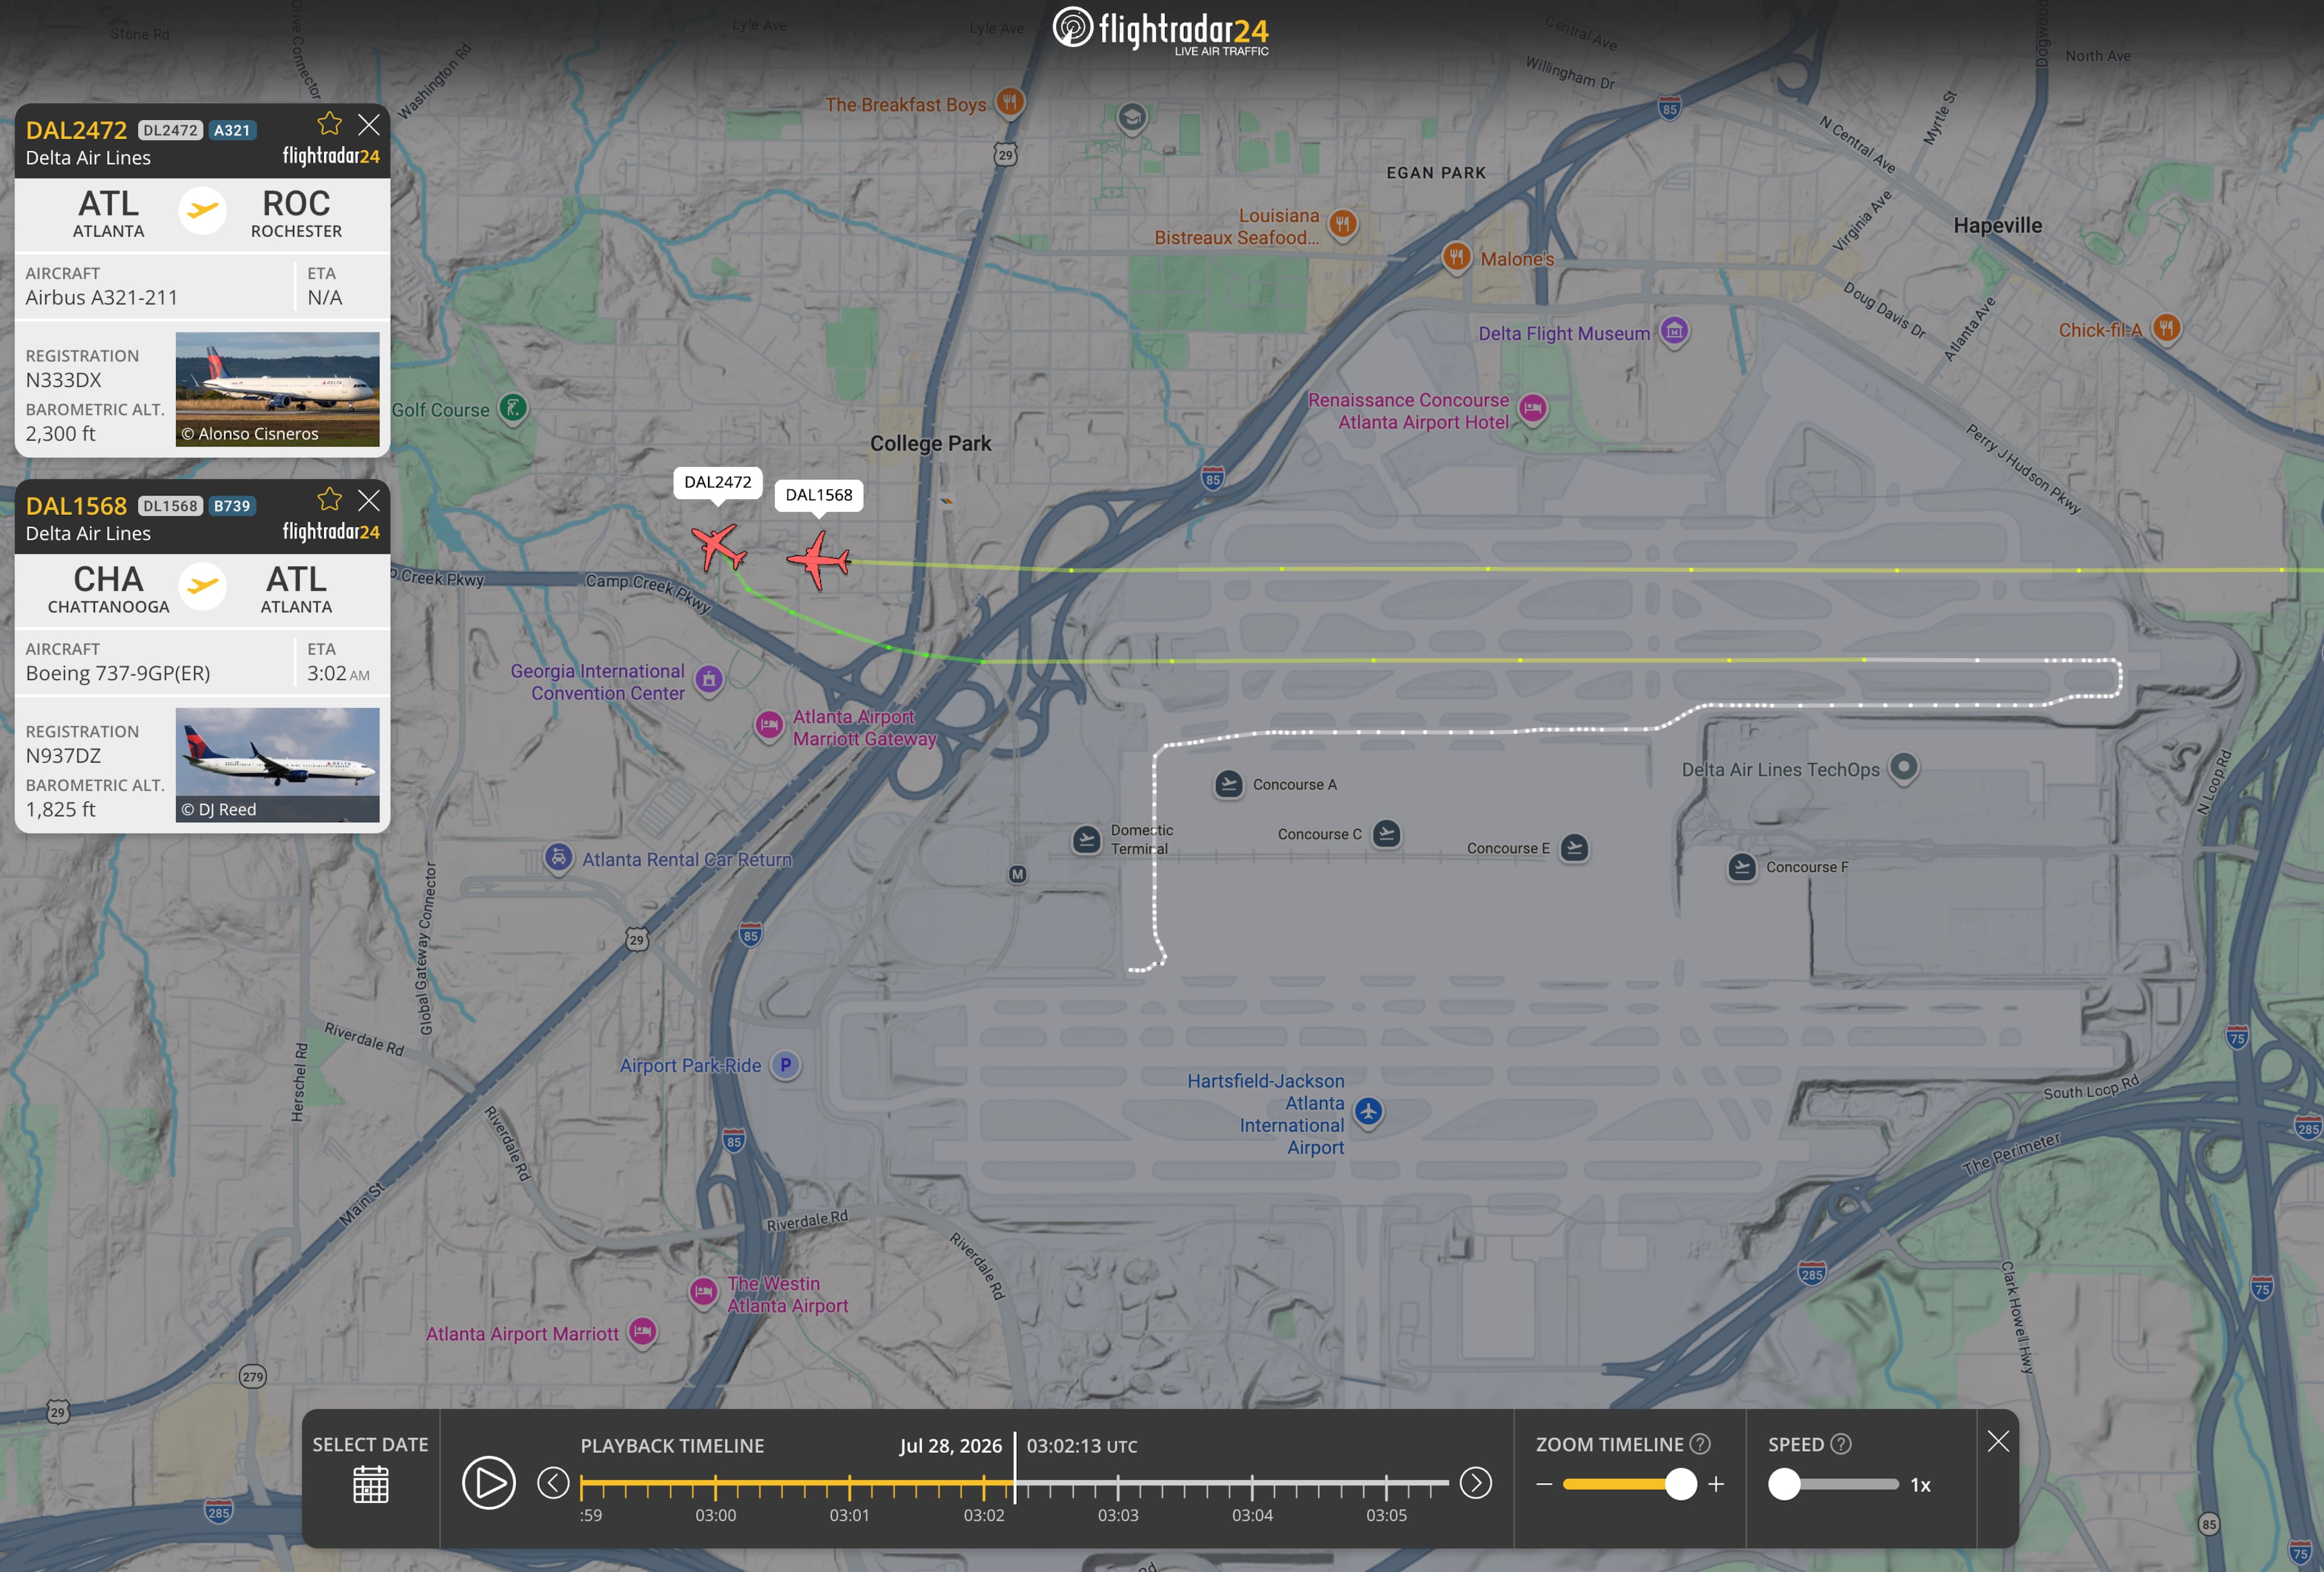The height and width of the screenshot is (1572, 2324).
Task: Click the N333DX registration text
Action: pos(64,380)
